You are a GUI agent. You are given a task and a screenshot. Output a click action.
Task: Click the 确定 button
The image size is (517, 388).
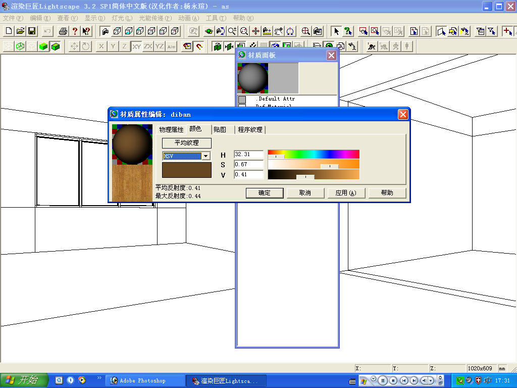(x=264, y=193)
